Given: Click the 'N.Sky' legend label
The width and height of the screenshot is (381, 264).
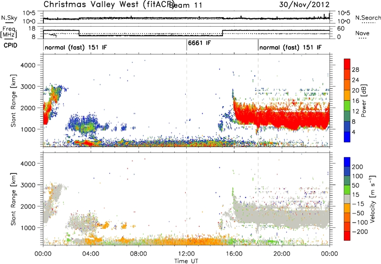Looking at the screenshot, I should tap(9, 18).
